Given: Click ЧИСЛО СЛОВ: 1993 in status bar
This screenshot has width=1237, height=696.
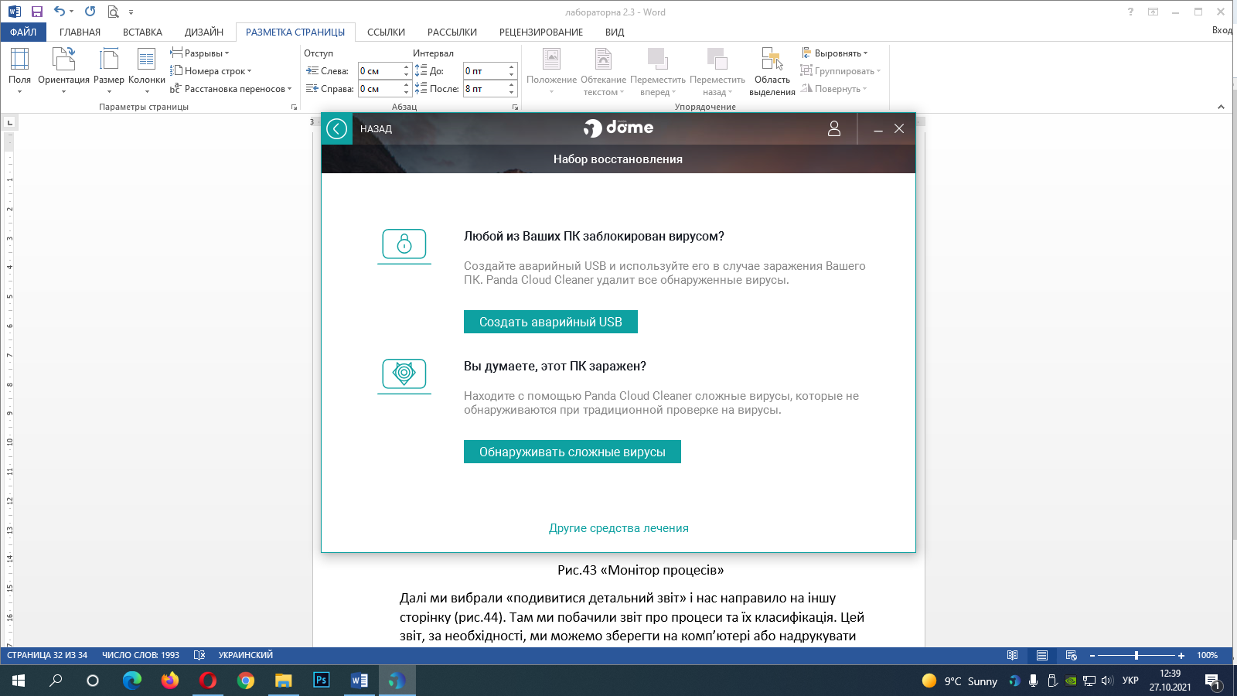Looking at the screenshot, I should pyautogui.click(x=141, y=655).
